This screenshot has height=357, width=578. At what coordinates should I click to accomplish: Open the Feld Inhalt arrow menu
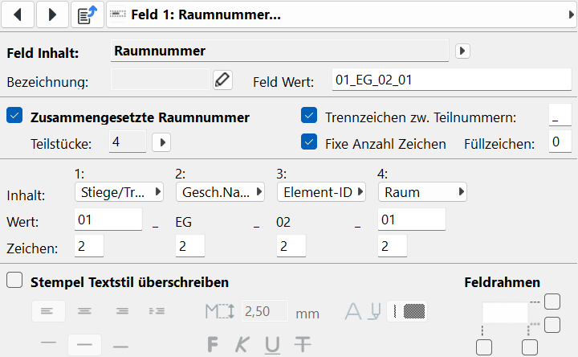pos(462,51)
